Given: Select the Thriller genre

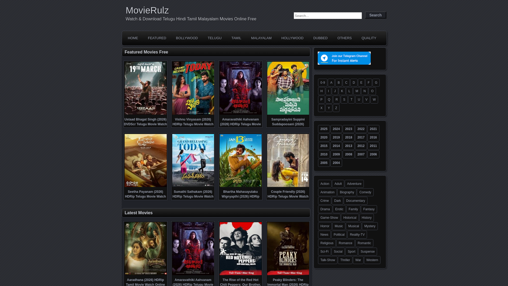Looking at the screenshot, I should [x=345, y=260].
